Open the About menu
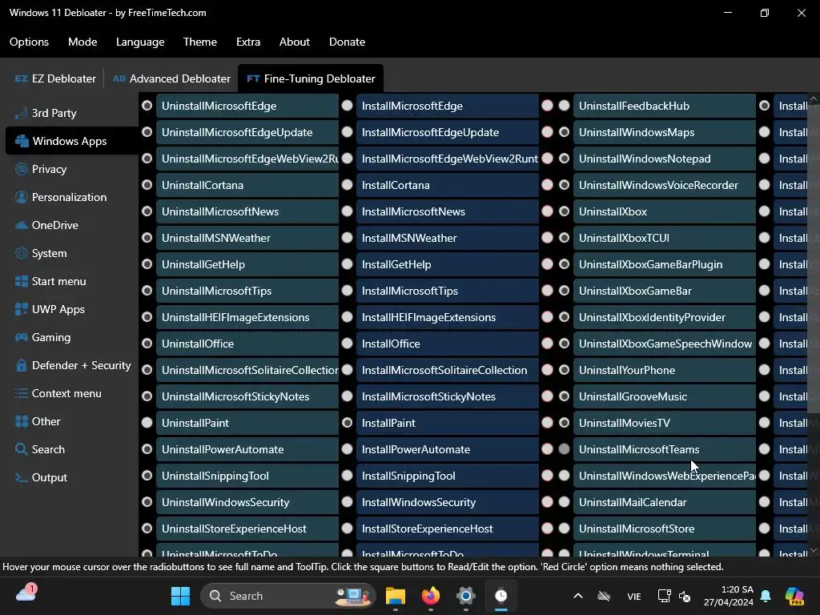 pyautogui.click(x=295, y=42)
